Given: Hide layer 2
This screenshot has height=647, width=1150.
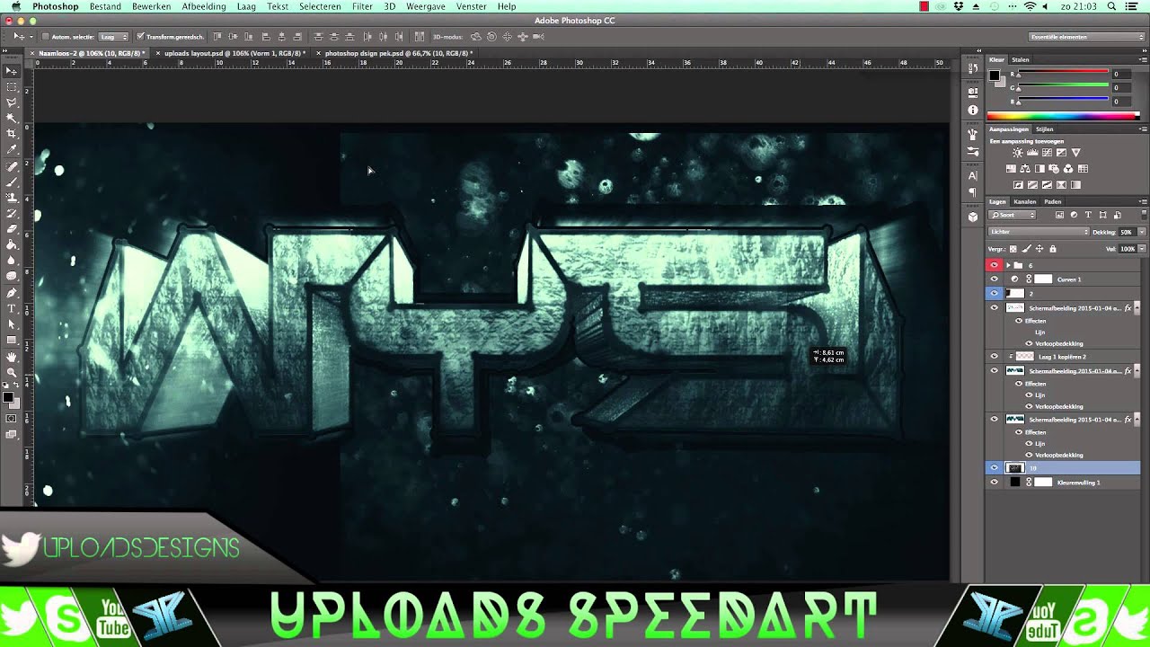Looking at the screenshot, I should tap(994, 294).
